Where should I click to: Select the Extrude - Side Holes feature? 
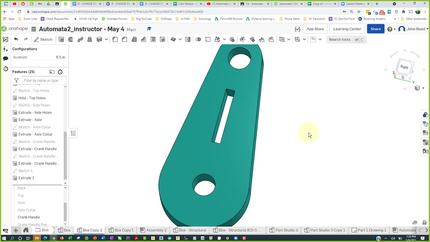35,113
